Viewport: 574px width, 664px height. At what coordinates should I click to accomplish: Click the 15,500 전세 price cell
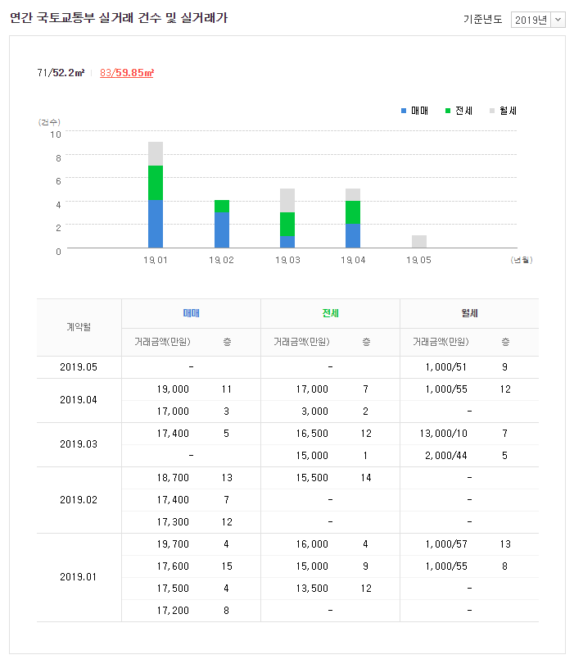[312, 478]
